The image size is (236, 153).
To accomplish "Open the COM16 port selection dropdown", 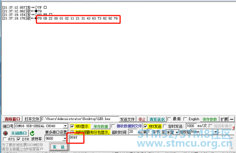I will pos(65,126).
